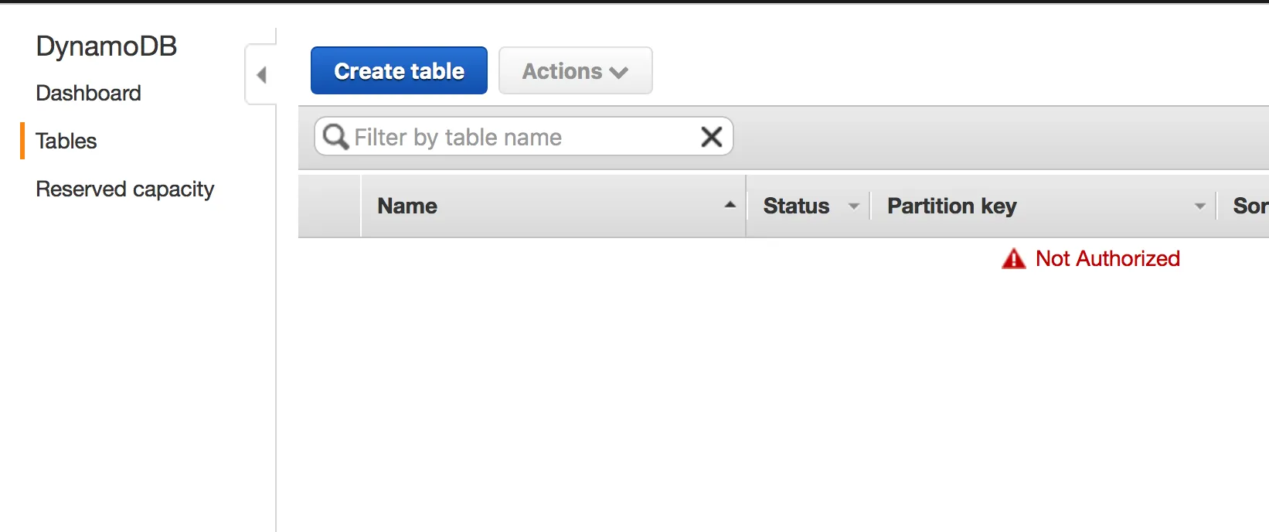This screenshot has height=532, width=1269.
Task: Click the Status column header label
Action: coord(796,206)
